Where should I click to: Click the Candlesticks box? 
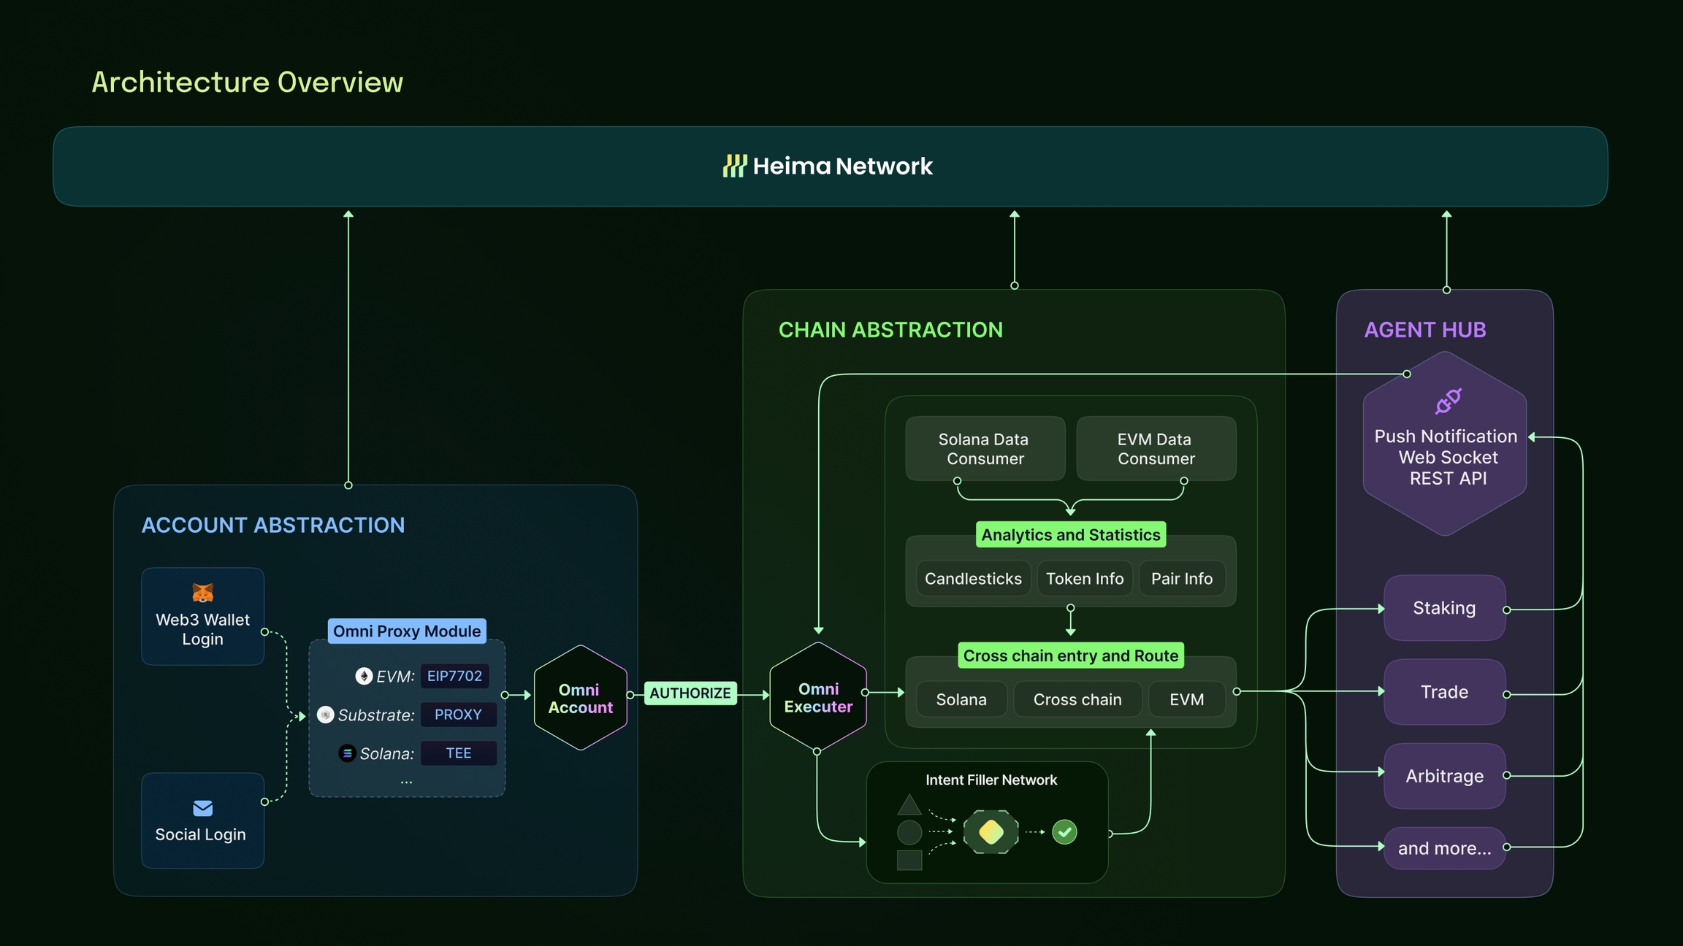click(x=973, y=579)
